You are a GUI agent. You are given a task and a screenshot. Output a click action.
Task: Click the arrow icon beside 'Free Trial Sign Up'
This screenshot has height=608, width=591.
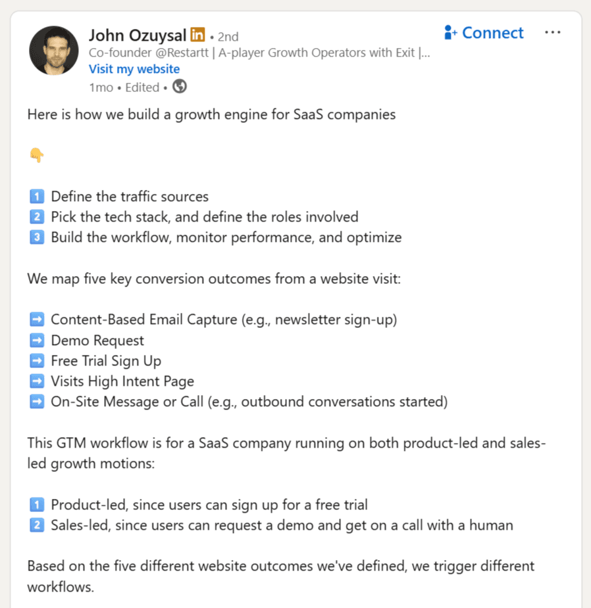(x=36, y=361)
